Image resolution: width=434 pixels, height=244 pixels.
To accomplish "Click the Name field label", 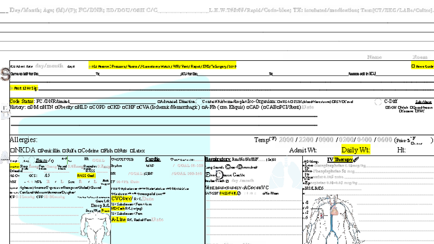I will (x=374, y=57).
